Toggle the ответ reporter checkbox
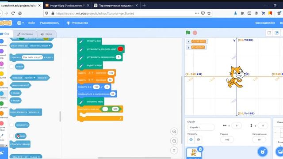Viewport: 283px width, 159px height. (11, 67)
